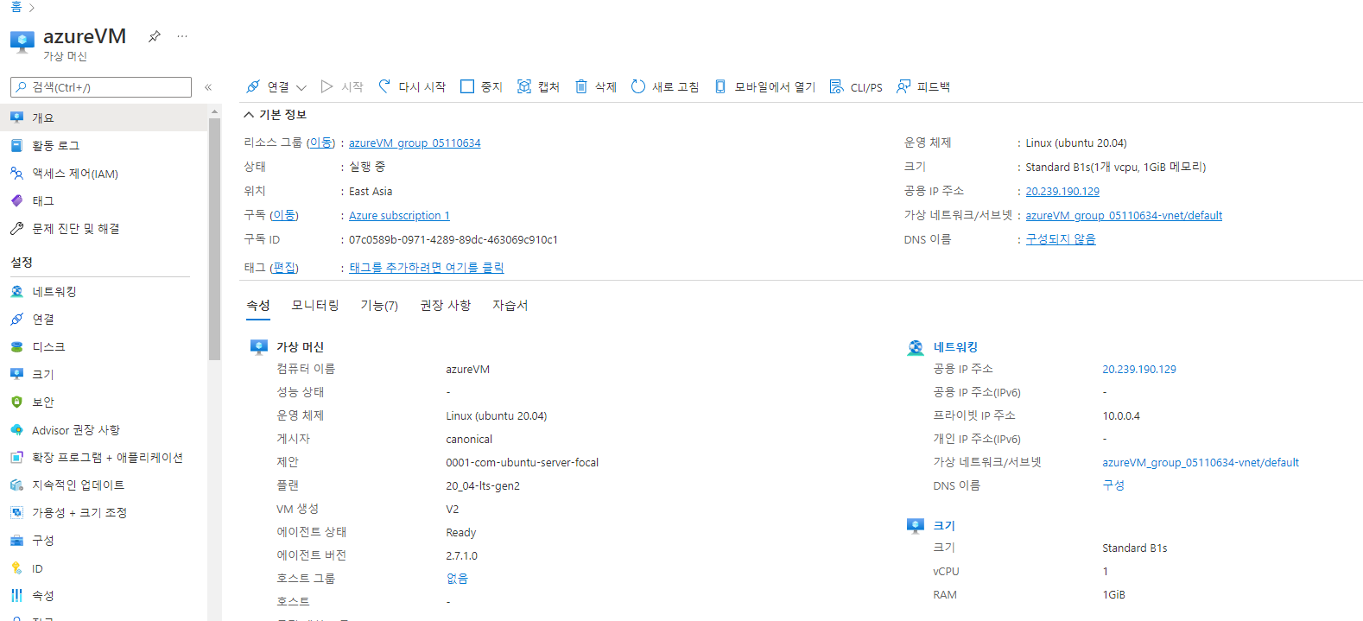Click 호스트 그룹 없음 link

pyautogui.click(x=457, y=579)
